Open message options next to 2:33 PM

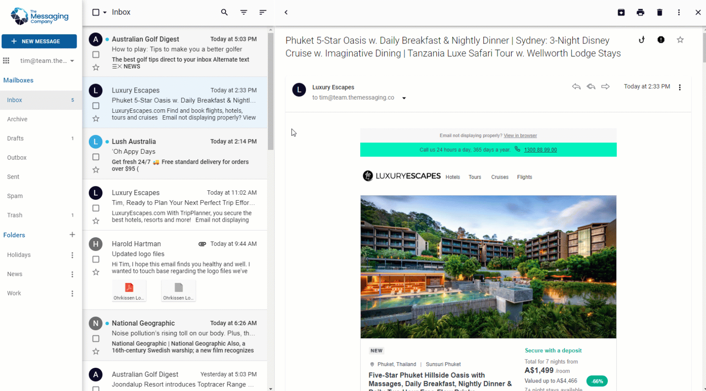(680, 87)
